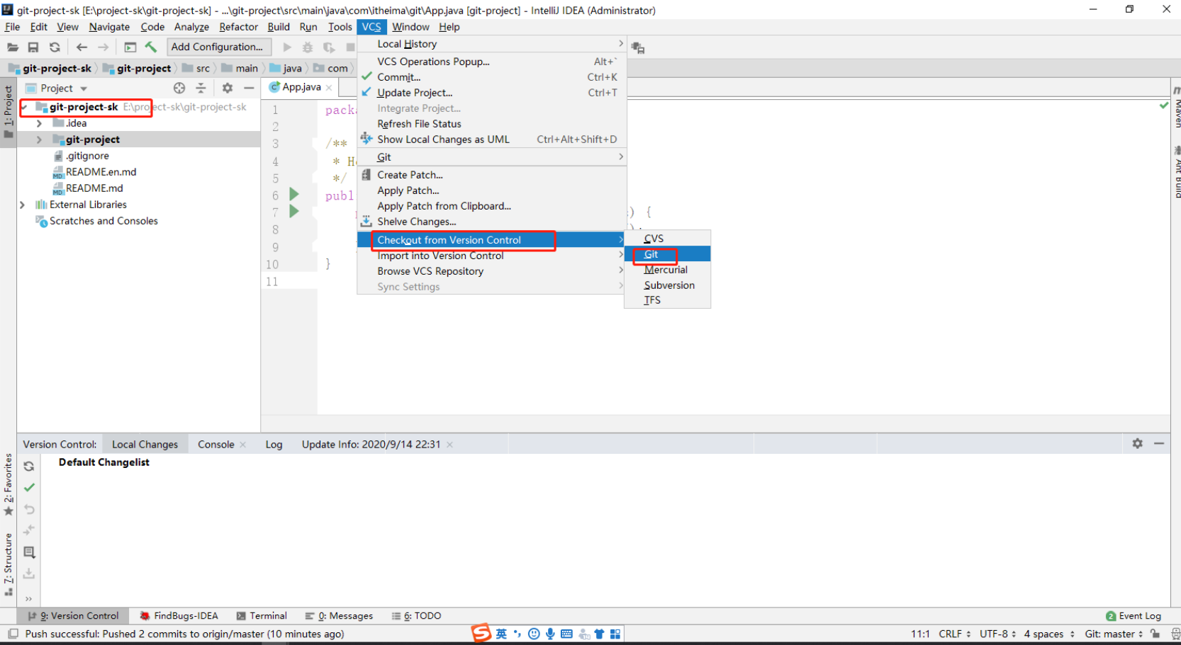Switch to the Log tab

point(274,445)
